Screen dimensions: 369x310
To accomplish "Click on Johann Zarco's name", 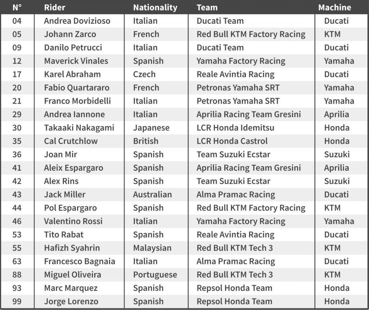I will pyautogui.click(x=70, y=34).
